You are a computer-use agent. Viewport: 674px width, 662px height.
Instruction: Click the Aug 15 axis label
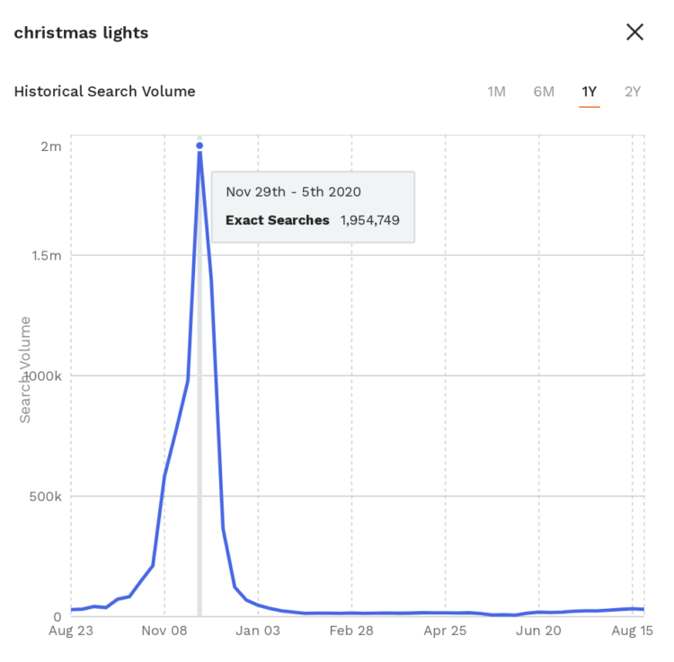(633, 631)
